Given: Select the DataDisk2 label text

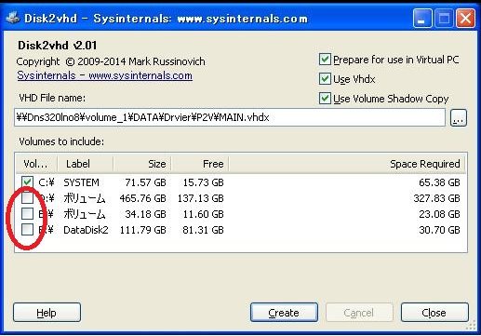Looking at the screenshot, I should pos(86,230).
